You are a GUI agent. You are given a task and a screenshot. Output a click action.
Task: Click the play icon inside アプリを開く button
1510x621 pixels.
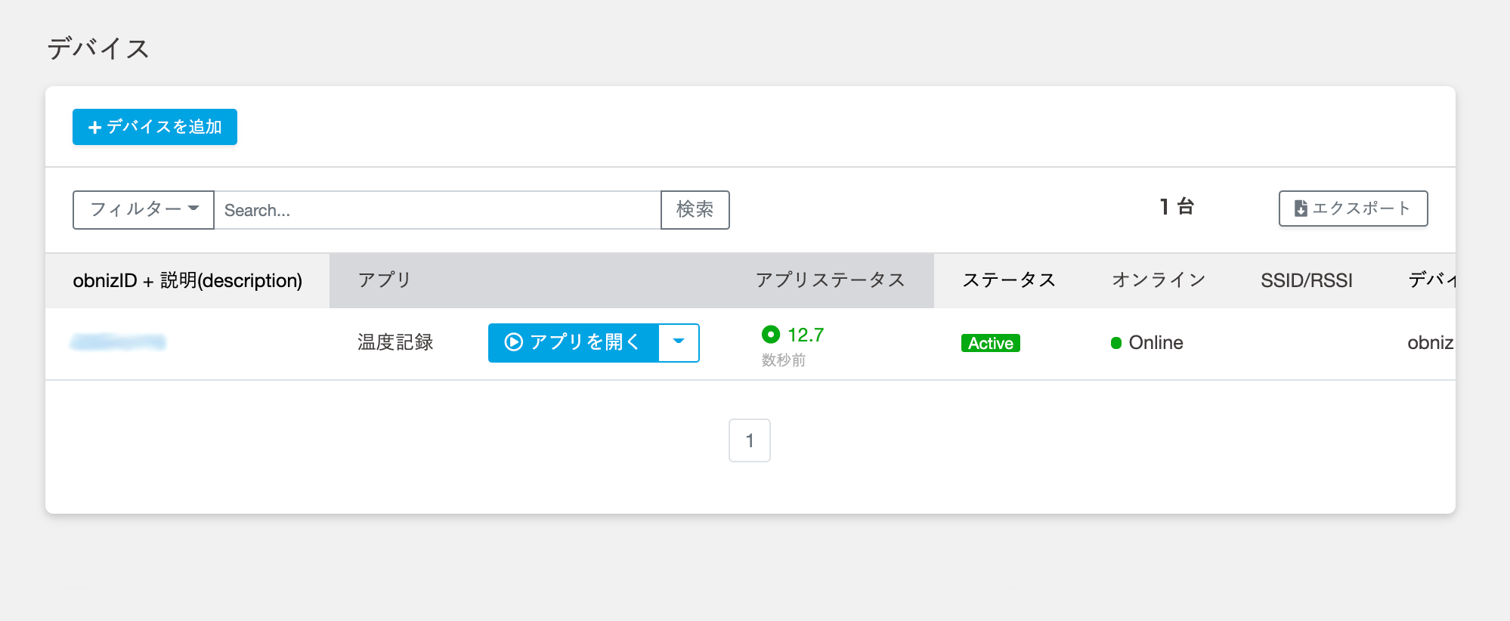pyautogui.click(x=513, y=342)
